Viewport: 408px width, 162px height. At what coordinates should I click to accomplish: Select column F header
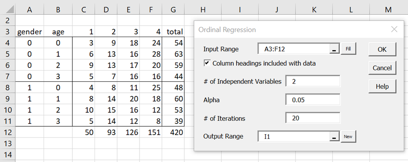(151, 9)
